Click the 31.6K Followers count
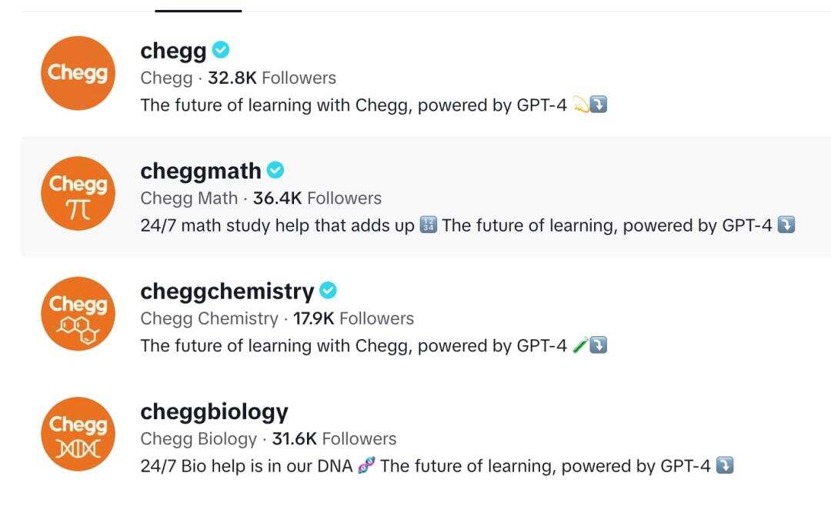 [334, 439]
